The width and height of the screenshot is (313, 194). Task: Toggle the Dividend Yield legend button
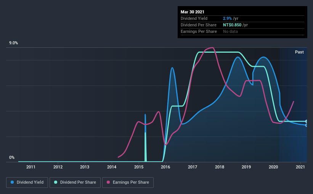27,183
